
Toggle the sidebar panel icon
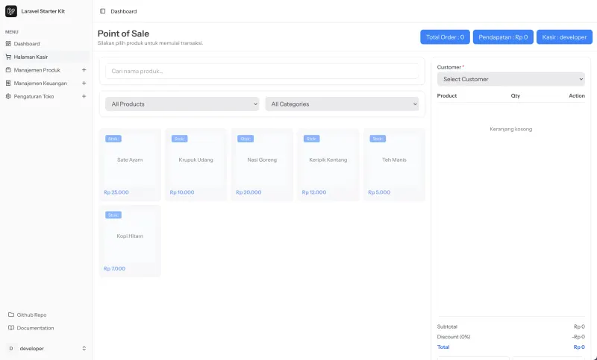pos(103,11)
